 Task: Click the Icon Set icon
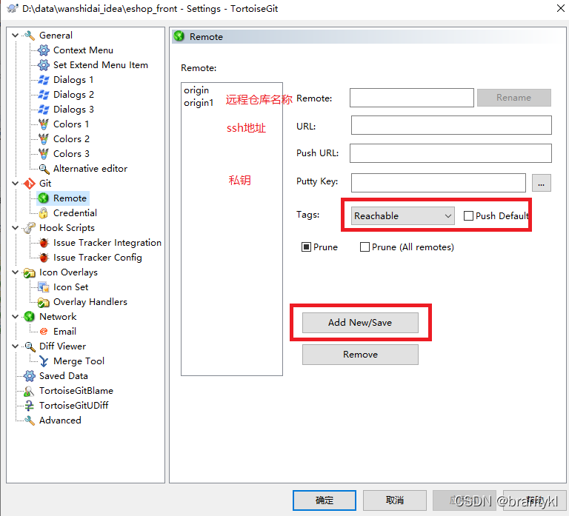click(x=44, y=287)
